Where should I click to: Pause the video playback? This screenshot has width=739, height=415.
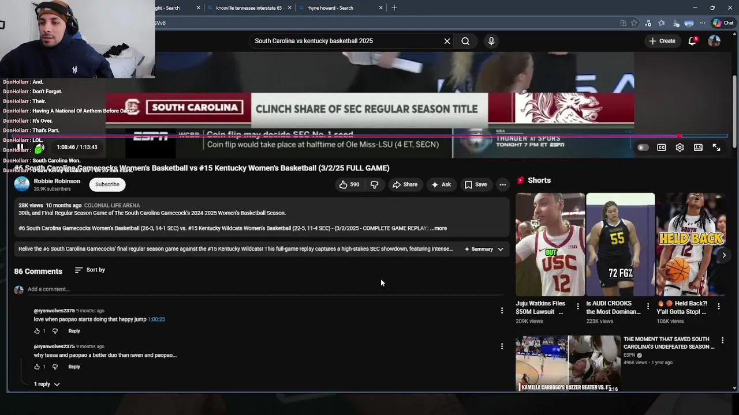[x=20, y=147]
